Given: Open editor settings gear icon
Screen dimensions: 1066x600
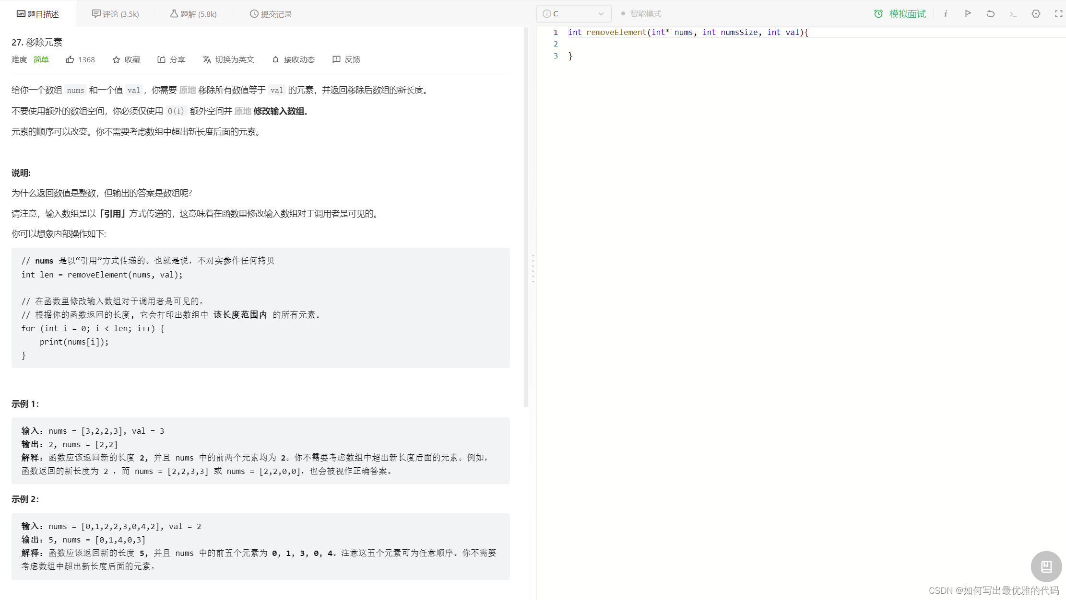Looking at the screenshot, I should [x=1036, y=13].
